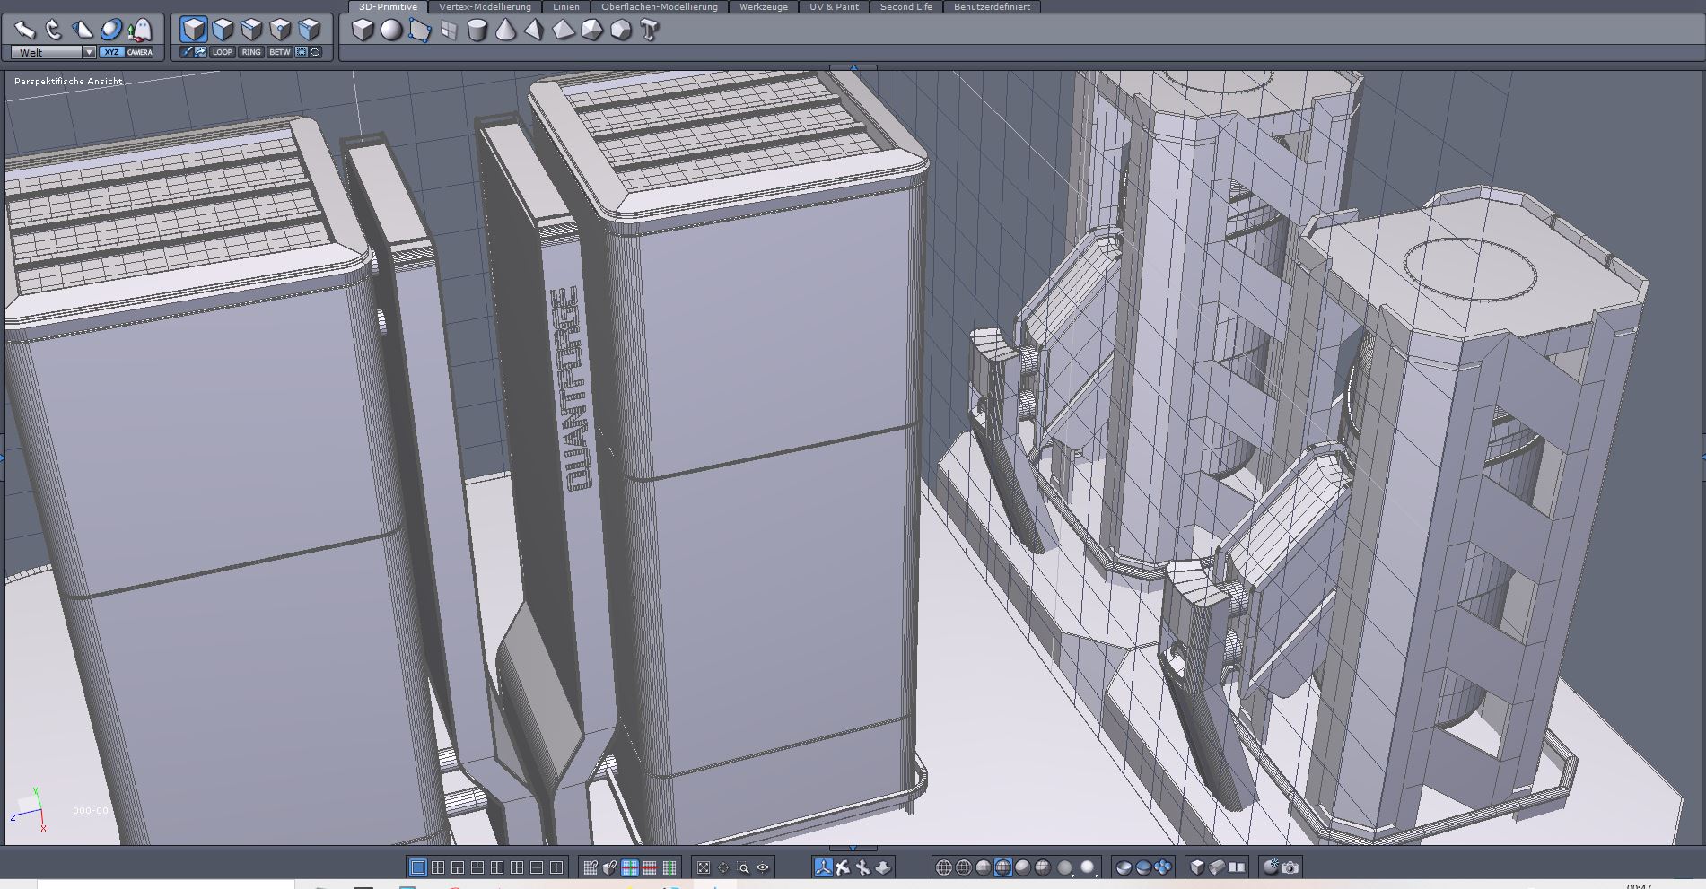This screenshot has height=889, width=1706.
Task: Switch to the Vertex-Modellierung tab
Action: coord(485,7)
